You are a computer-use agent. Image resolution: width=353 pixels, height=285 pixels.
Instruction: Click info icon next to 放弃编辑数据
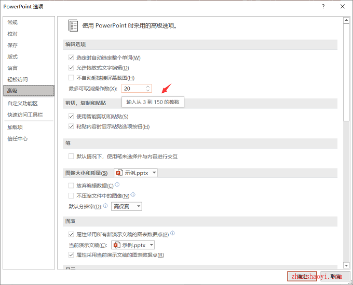pyautogui.click(x=117, y=184)
